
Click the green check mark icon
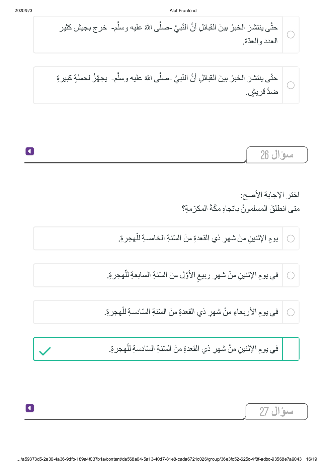tap(45, 351)
